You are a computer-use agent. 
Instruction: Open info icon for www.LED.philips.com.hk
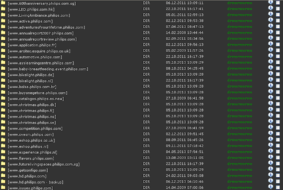pos(270,8)
